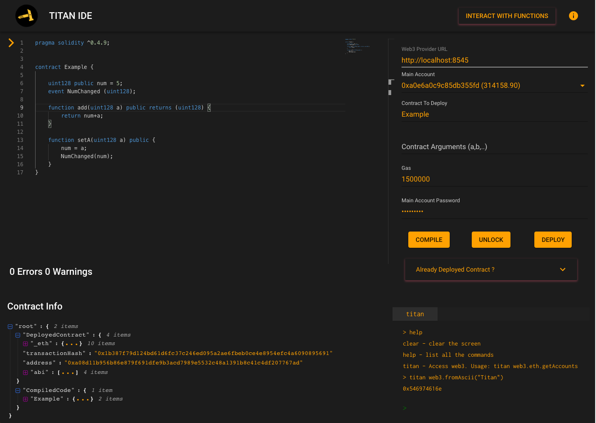Click the code minimap preview
The width and height of the screenshot is (596, 423).
point(358,45)
